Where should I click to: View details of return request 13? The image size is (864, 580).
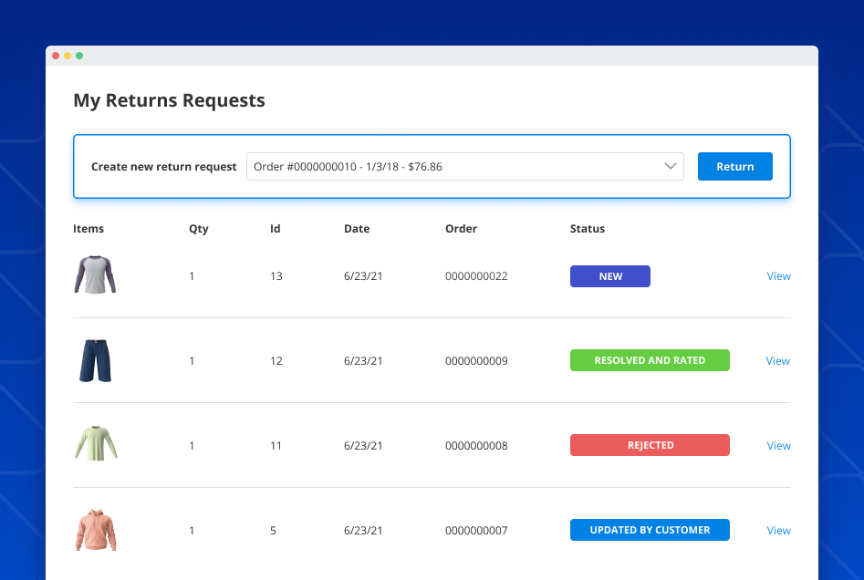click(778, 275)
